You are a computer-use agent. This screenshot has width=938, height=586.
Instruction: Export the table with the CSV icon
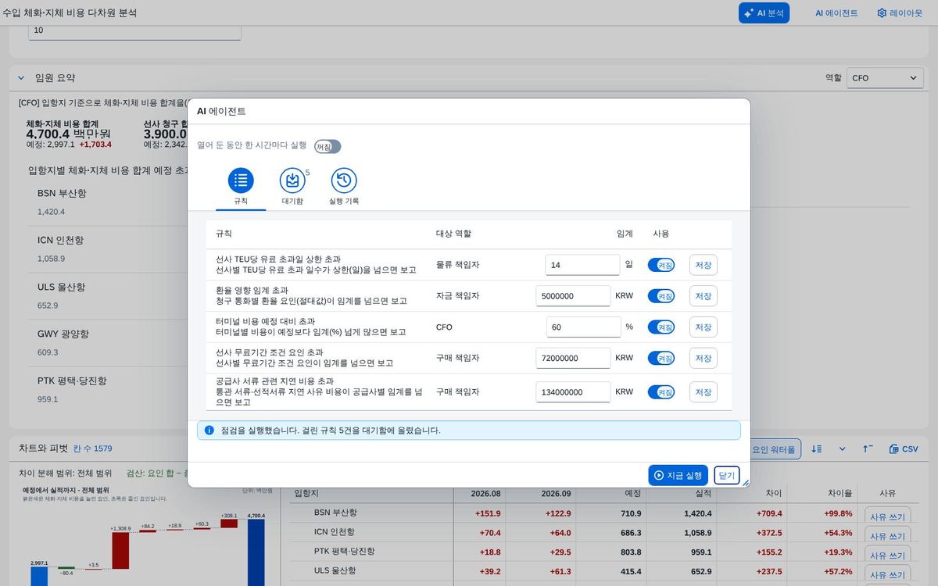coord(904,449)
